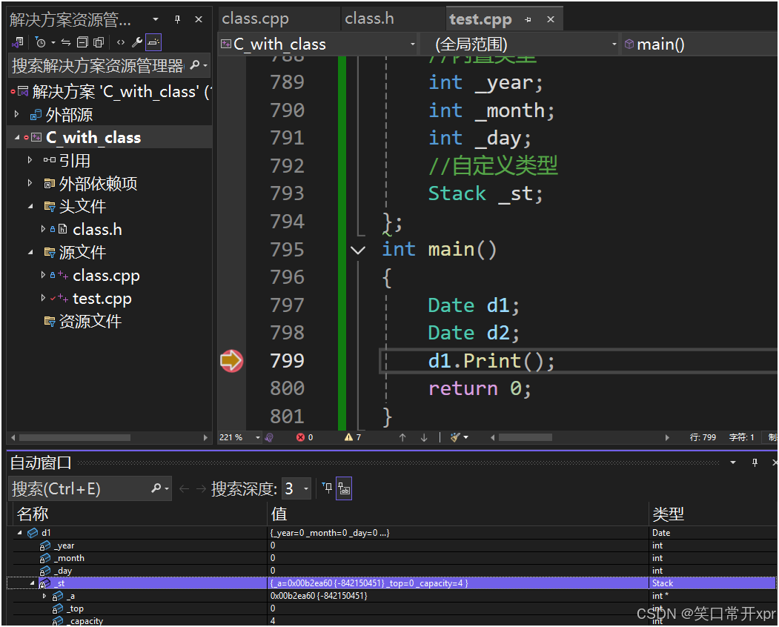Image resolution: width=779 pixels, height=627 pixels.
Task: Open 自动窗口 window options dropdown
Action: click(x=733, y=462)
